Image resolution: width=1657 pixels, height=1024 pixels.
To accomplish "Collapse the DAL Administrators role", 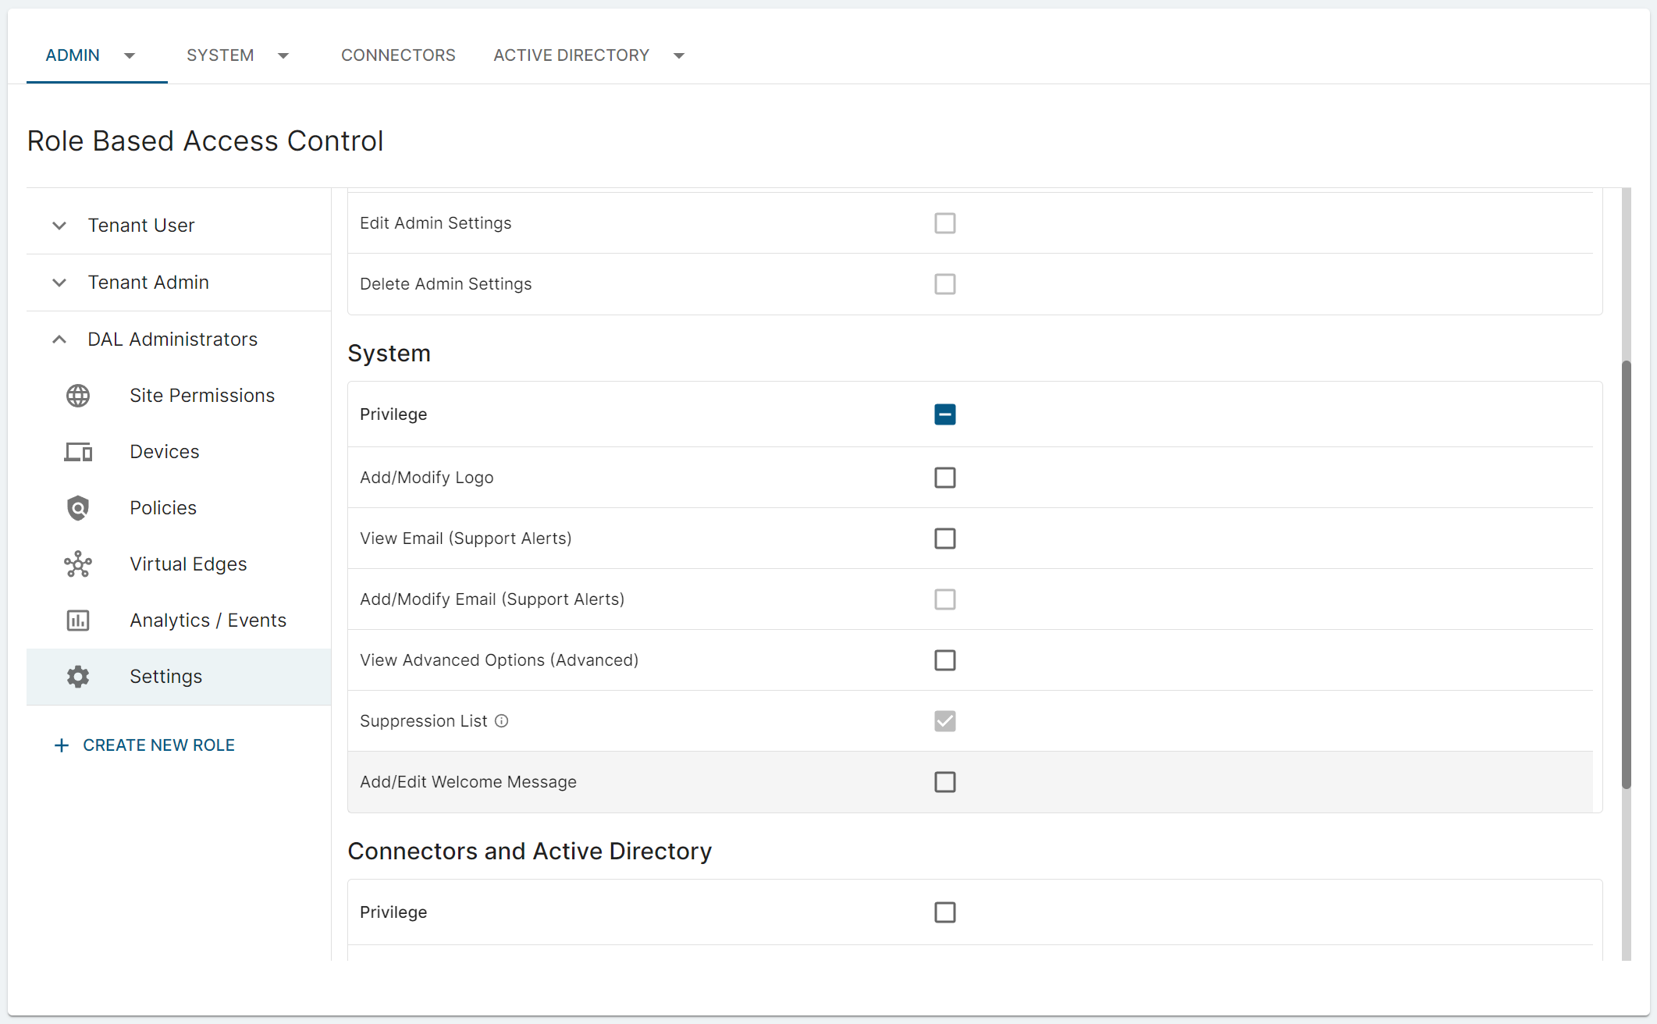I will [x=59, y=340].
